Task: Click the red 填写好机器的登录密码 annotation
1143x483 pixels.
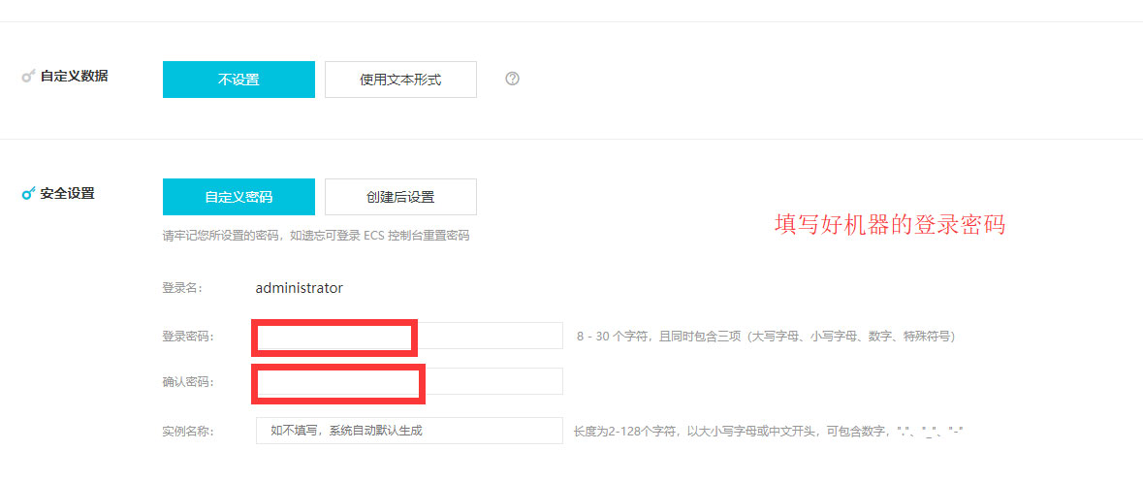Action: (889, 225)
